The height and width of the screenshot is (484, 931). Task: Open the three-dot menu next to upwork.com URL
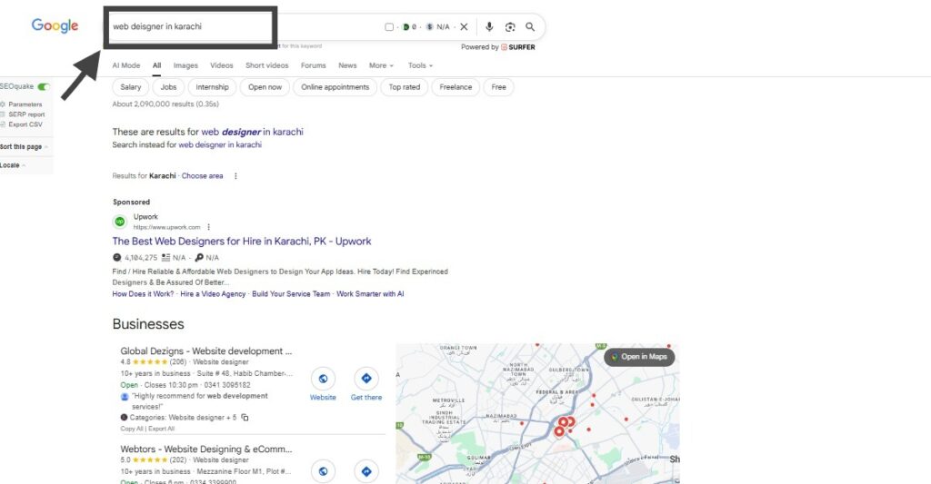tap(208, 227)
